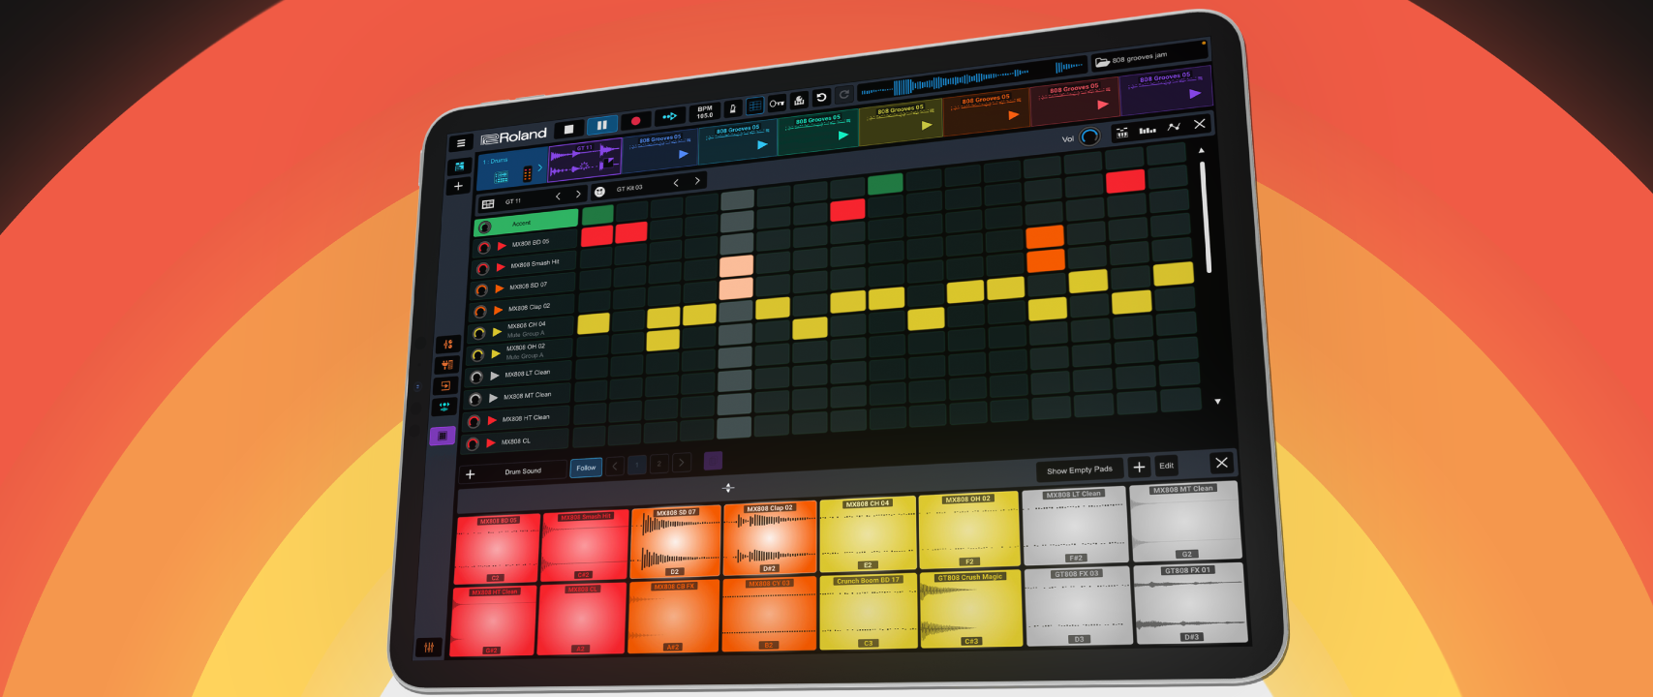Go to next GT 11 pattern

point(578,195)
